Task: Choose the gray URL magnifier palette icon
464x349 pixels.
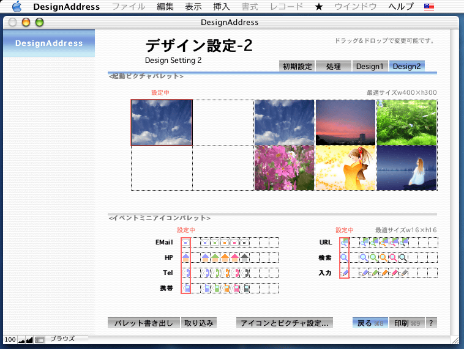Action: pyautogui.click(x=403, y=242)
